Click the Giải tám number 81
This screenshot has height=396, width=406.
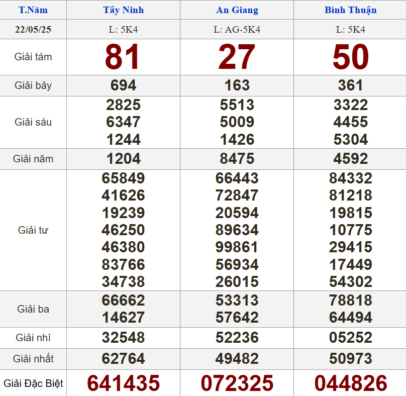click(x=123, y=57)
